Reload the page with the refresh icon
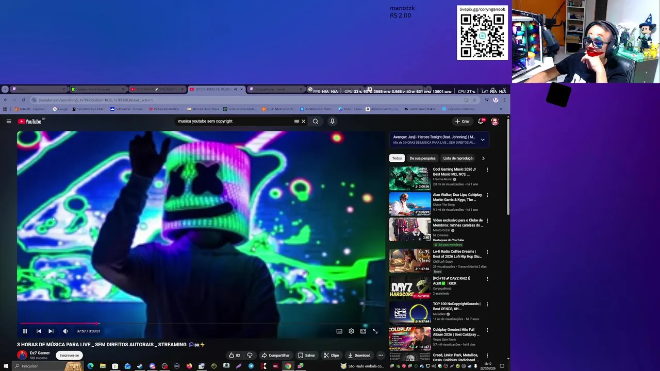Viewport: 660px width, 371px height. tap(23, 100)
